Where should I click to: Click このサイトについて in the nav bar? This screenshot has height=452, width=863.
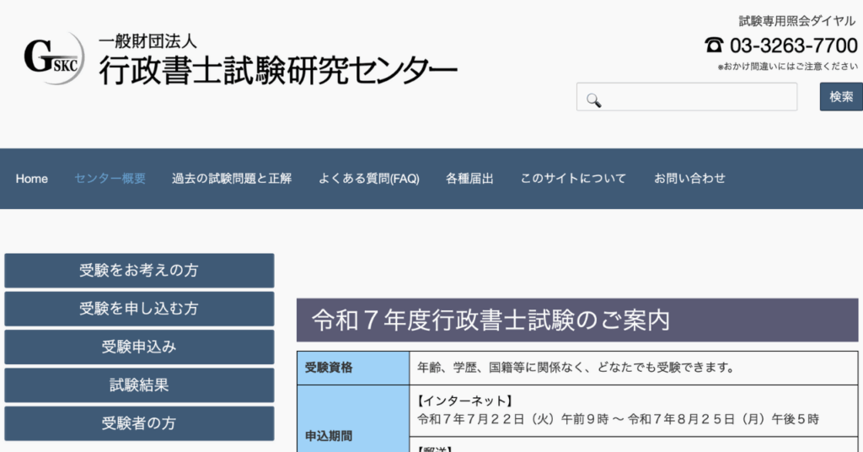[573, 179]
